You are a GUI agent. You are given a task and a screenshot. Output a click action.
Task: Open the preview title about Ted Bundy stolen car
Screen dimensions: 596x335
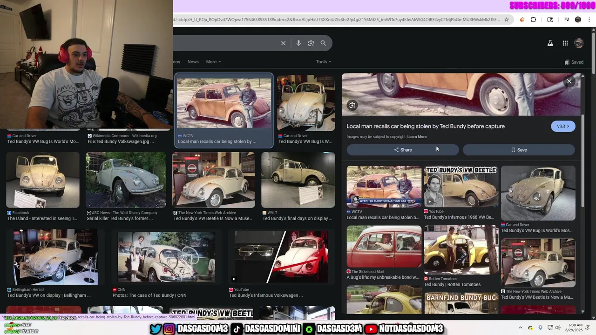(x=426, y=126)
